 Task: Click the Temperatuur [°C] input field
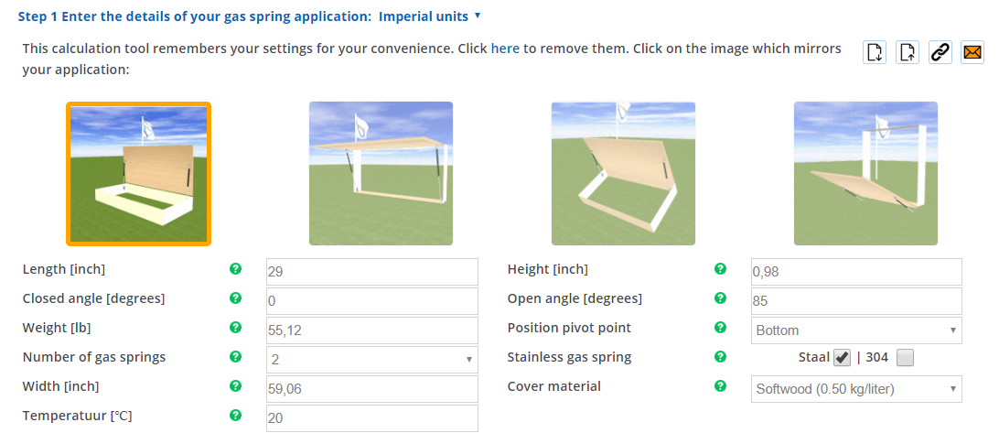(x=371, y=417)
